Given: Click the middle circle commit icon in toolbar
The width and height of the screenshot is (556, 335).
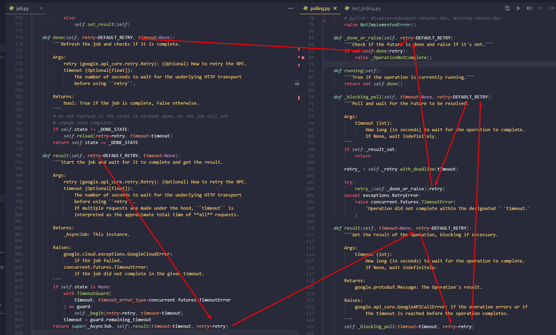Looking at the screenshot, I should tap(540, 8).
